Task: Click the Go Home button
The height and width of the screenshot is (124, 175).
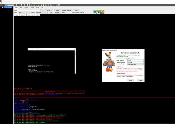Action: 57,13
